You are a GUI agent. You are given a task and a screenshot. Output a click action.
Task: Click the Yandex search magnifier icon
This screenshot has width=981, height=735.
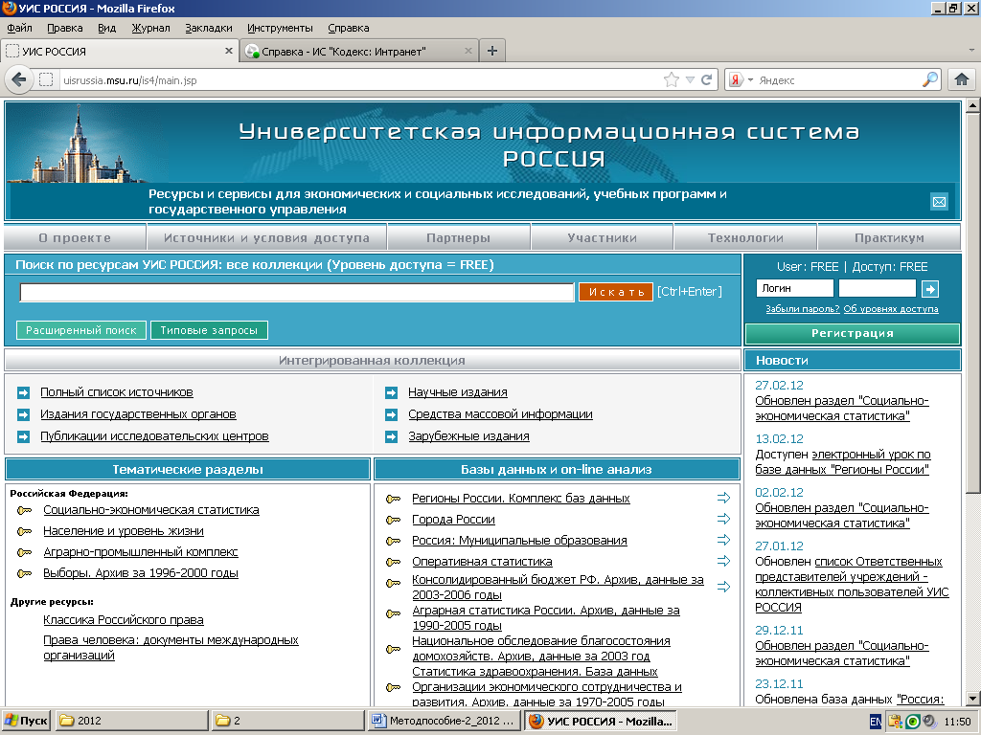pyautogui.click(x=930, y=80)
